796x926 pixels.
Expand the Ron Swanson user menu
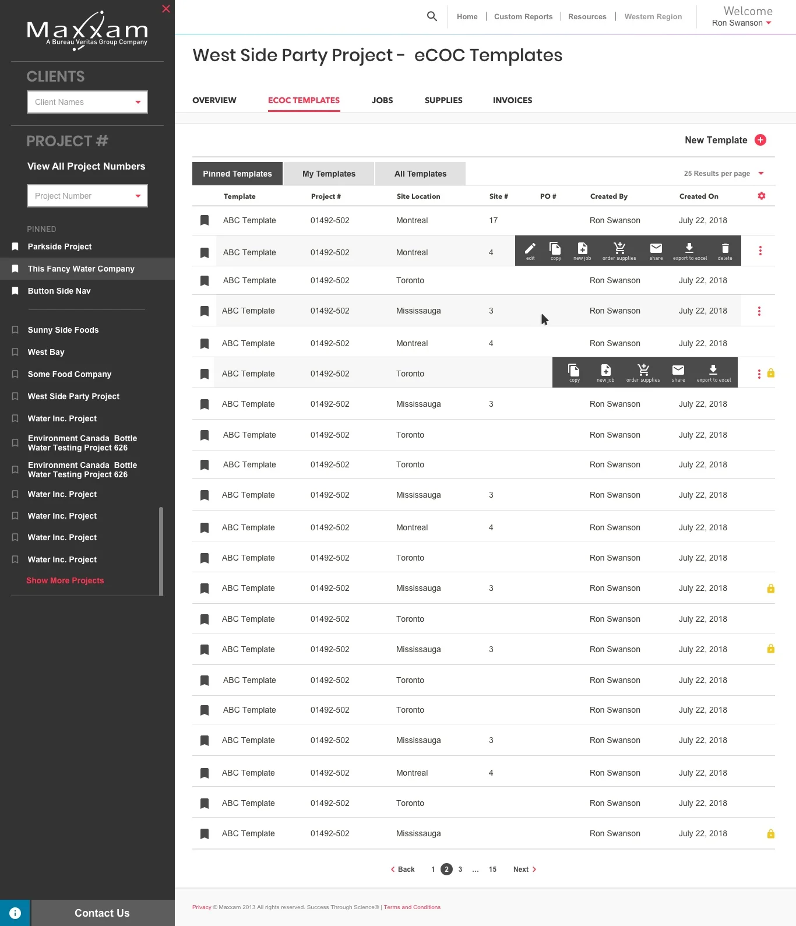(x=742, y=23)
